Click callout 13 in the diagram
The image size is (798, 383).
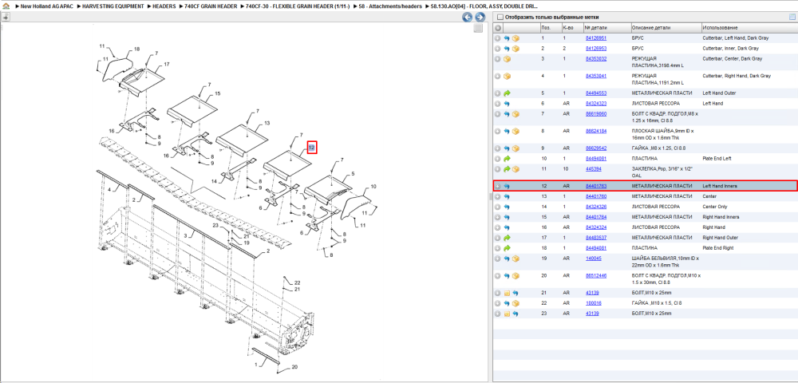pyautogui.click(x=267, y=123)
